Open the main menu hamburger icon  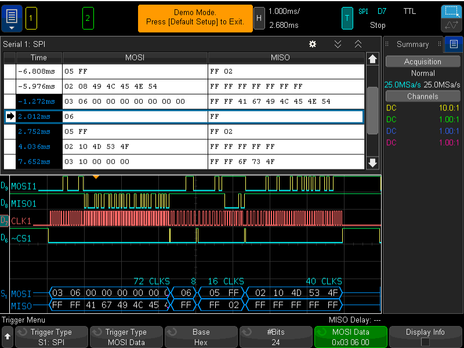coord(10,17)
